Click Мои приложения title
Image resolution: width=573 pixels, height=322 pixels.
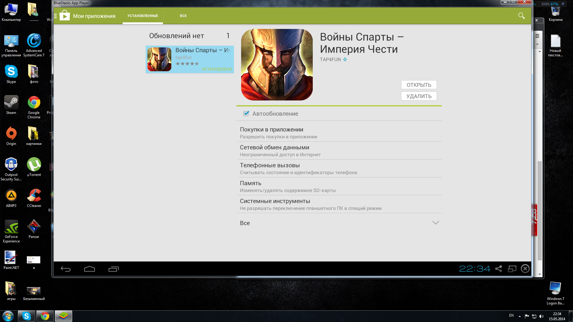pos(94,16)
